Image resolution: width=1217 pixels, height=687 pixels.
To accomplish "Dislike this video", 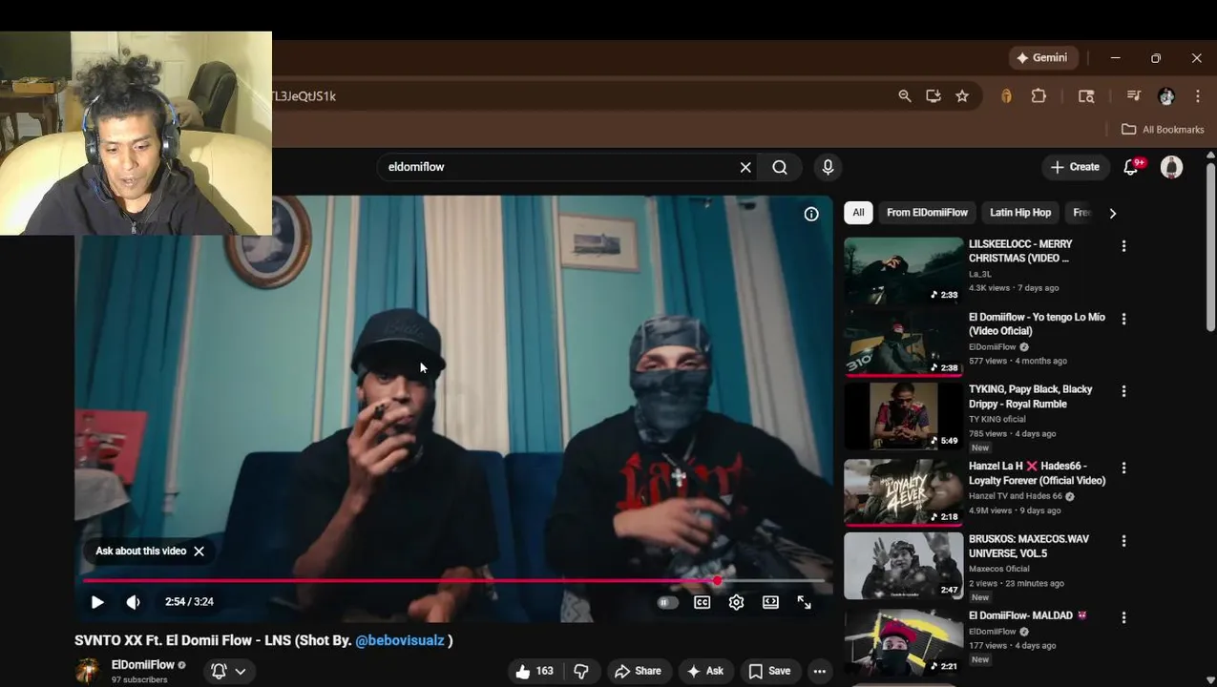I will point(581,672).
